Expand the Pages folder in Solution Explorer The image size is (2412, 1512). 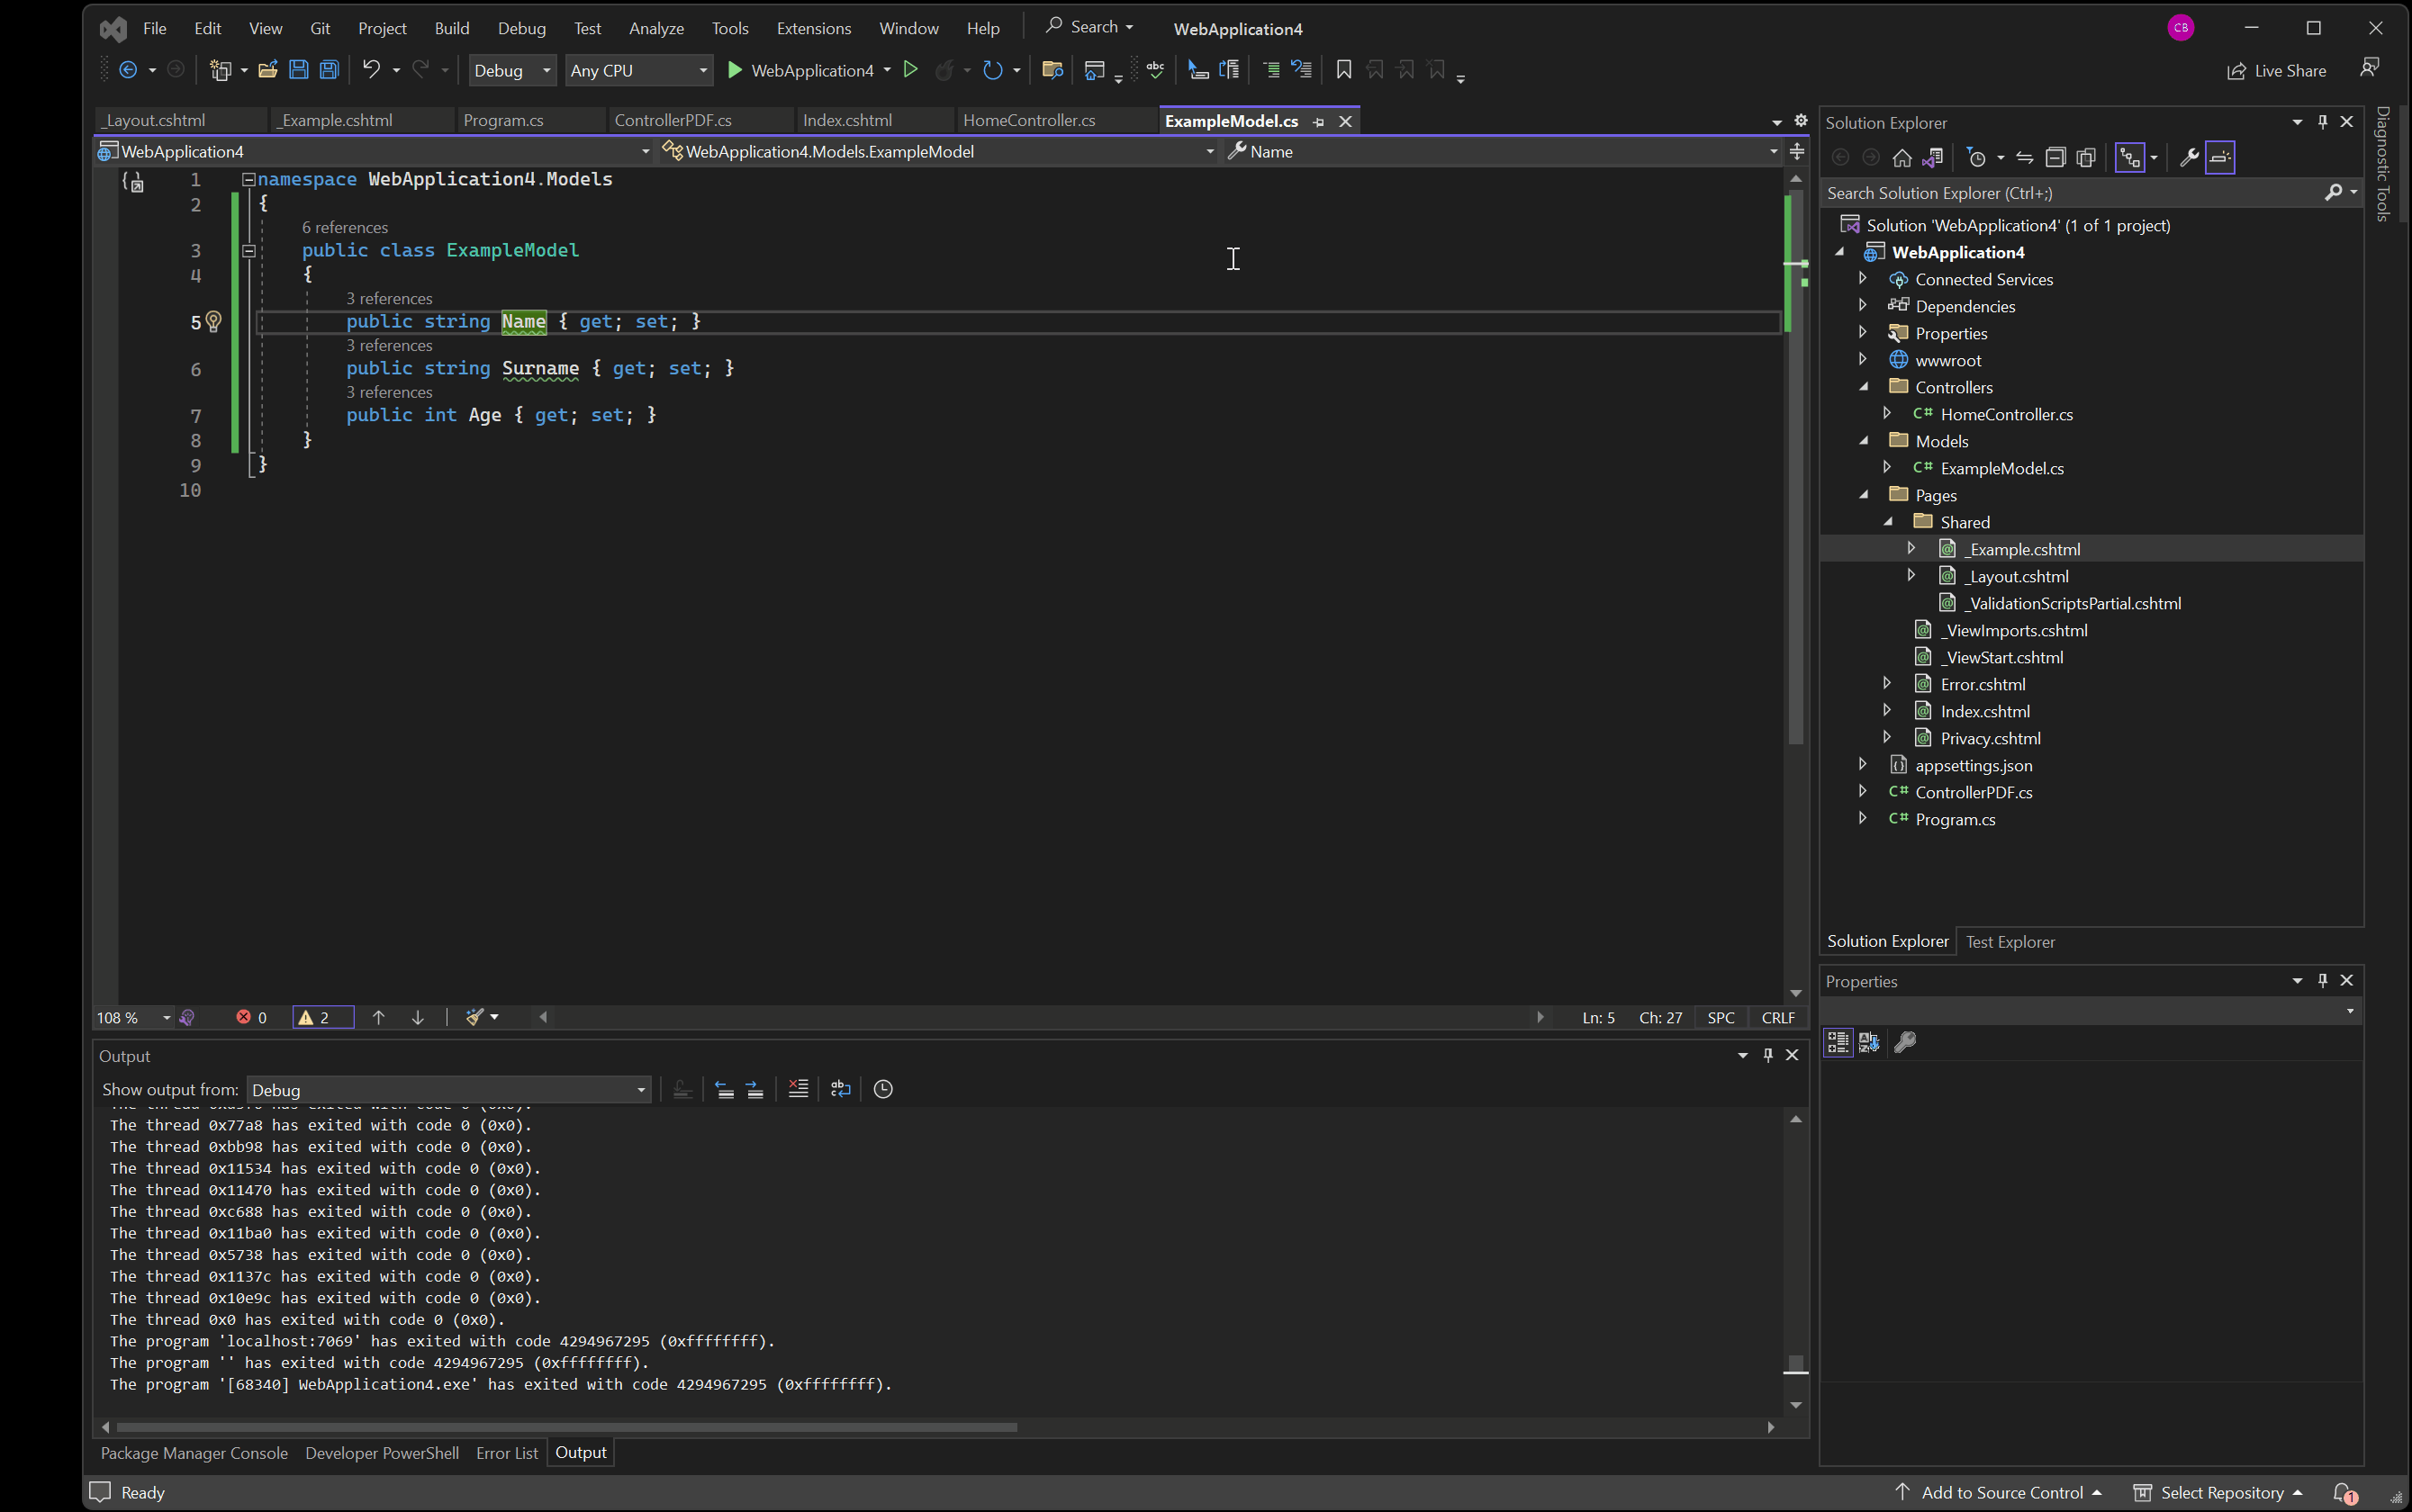tap(1861, 495)
